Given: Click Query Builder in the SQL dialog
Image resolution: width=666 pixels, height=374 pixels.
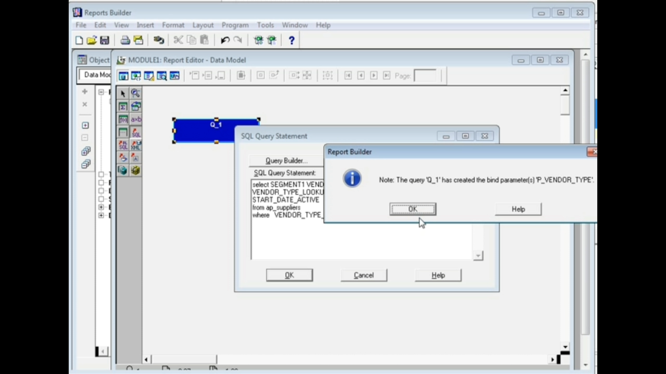Looking at the screenshot, I should pyautogui.click(x=286, y=161).
